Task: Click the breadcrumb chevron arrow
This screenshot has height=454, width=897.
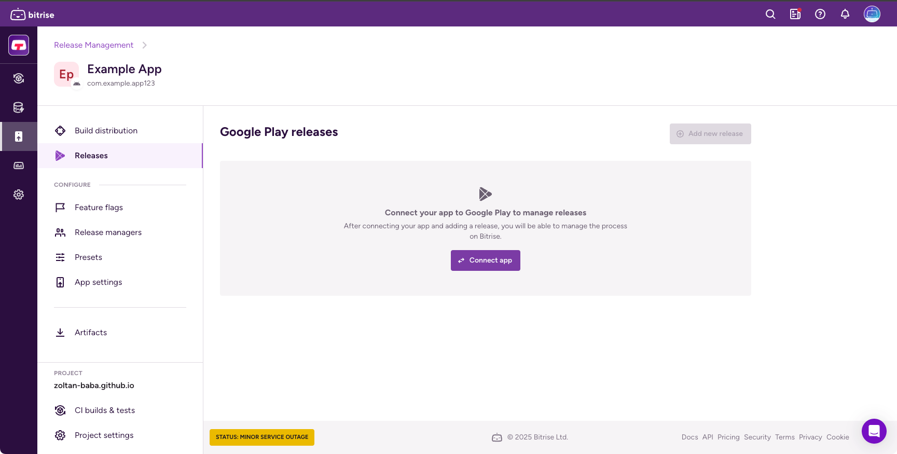Action: tap(144, 45)
